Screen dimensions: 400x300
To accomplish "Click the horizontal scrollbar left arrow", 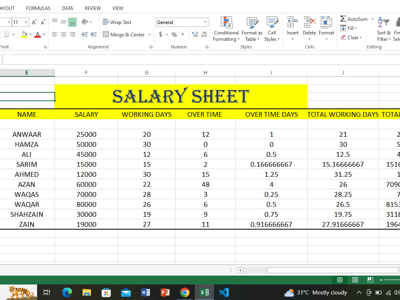I will pos(240,270).
